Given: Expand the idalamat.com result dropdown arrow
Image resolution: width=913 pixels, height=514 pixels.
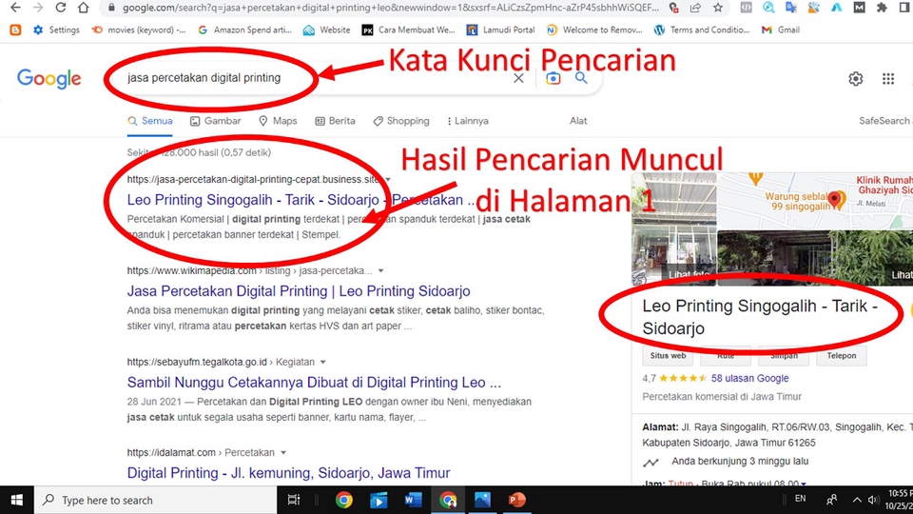Looking at the screenshot, I should pyautogui.click(x=283, y=453).
